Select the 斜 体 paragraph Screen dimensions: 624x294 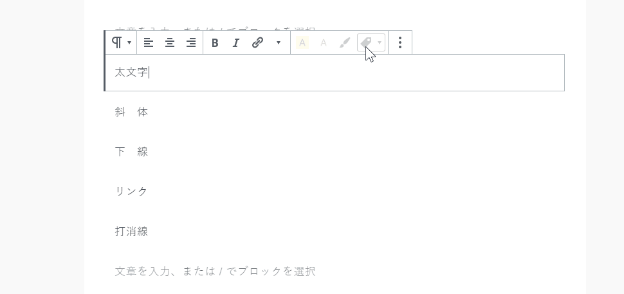click(x=131, y=112)
